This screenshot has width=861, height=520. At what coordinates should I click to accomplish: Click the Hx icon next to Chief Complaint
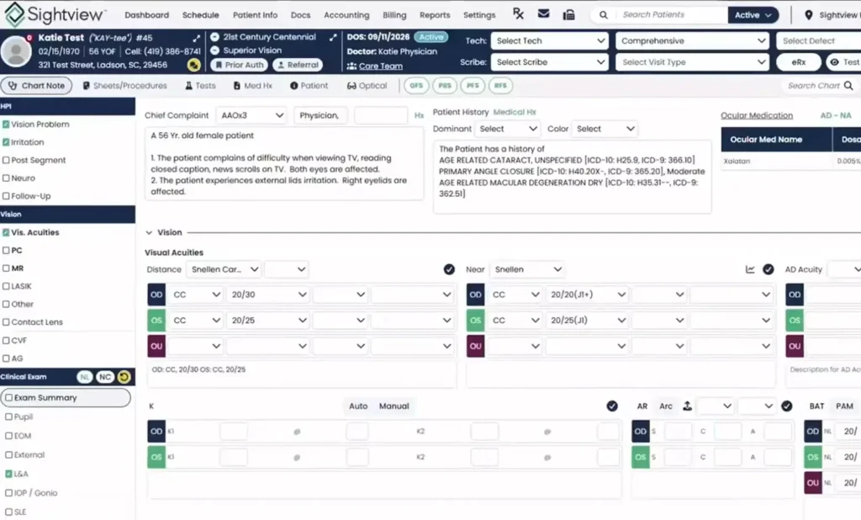419,115
